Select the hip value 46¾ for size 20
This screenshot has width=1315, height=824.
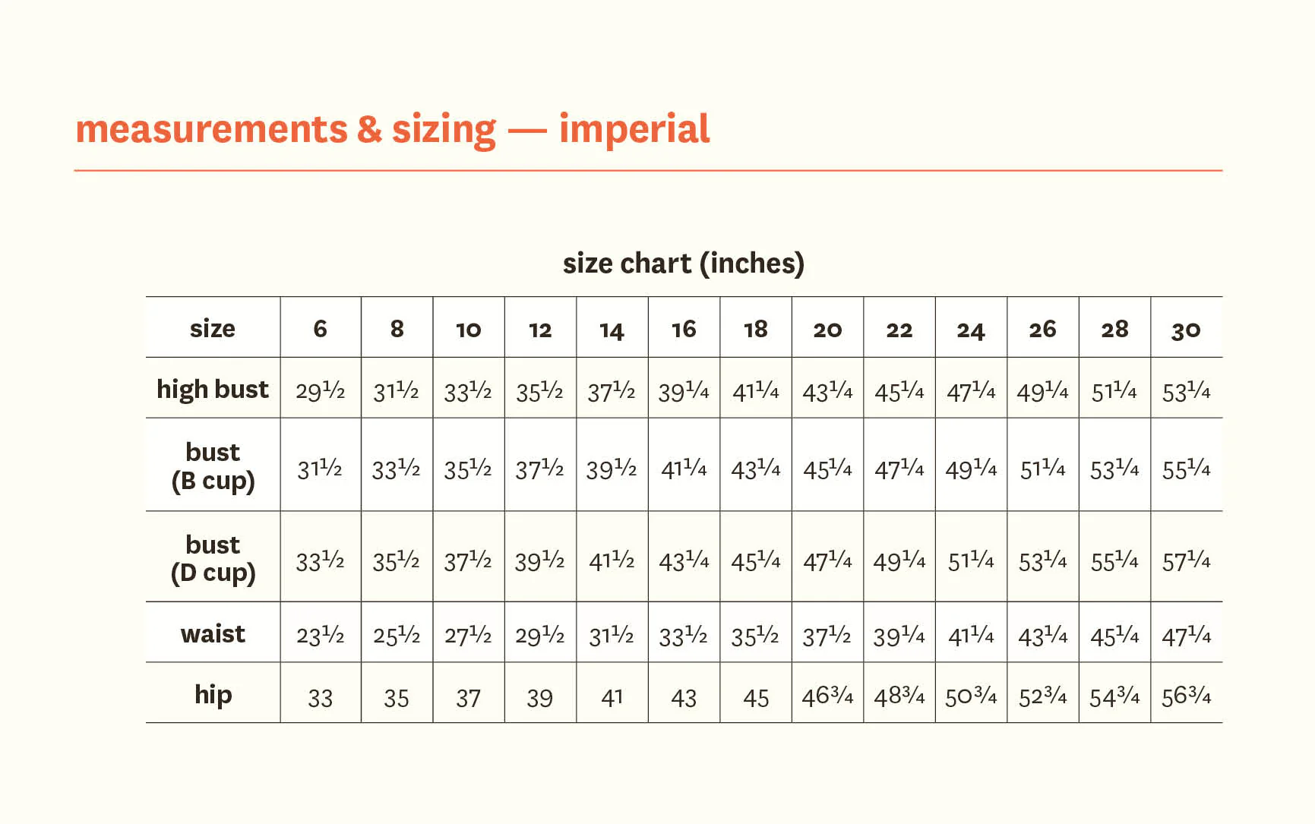(827, 696)
